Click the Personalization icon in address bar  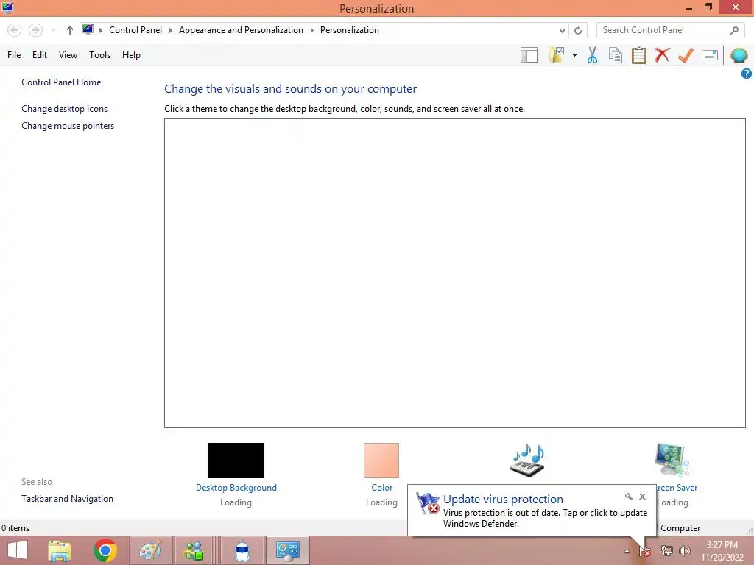[88, 29]
